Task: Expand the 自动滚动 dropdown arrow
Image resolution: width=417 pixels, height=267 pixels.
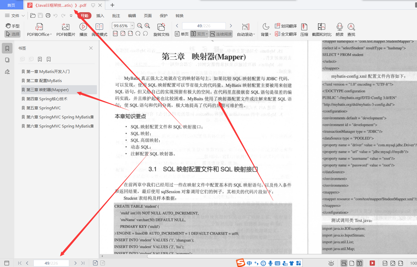Action: tap(254, 34)
